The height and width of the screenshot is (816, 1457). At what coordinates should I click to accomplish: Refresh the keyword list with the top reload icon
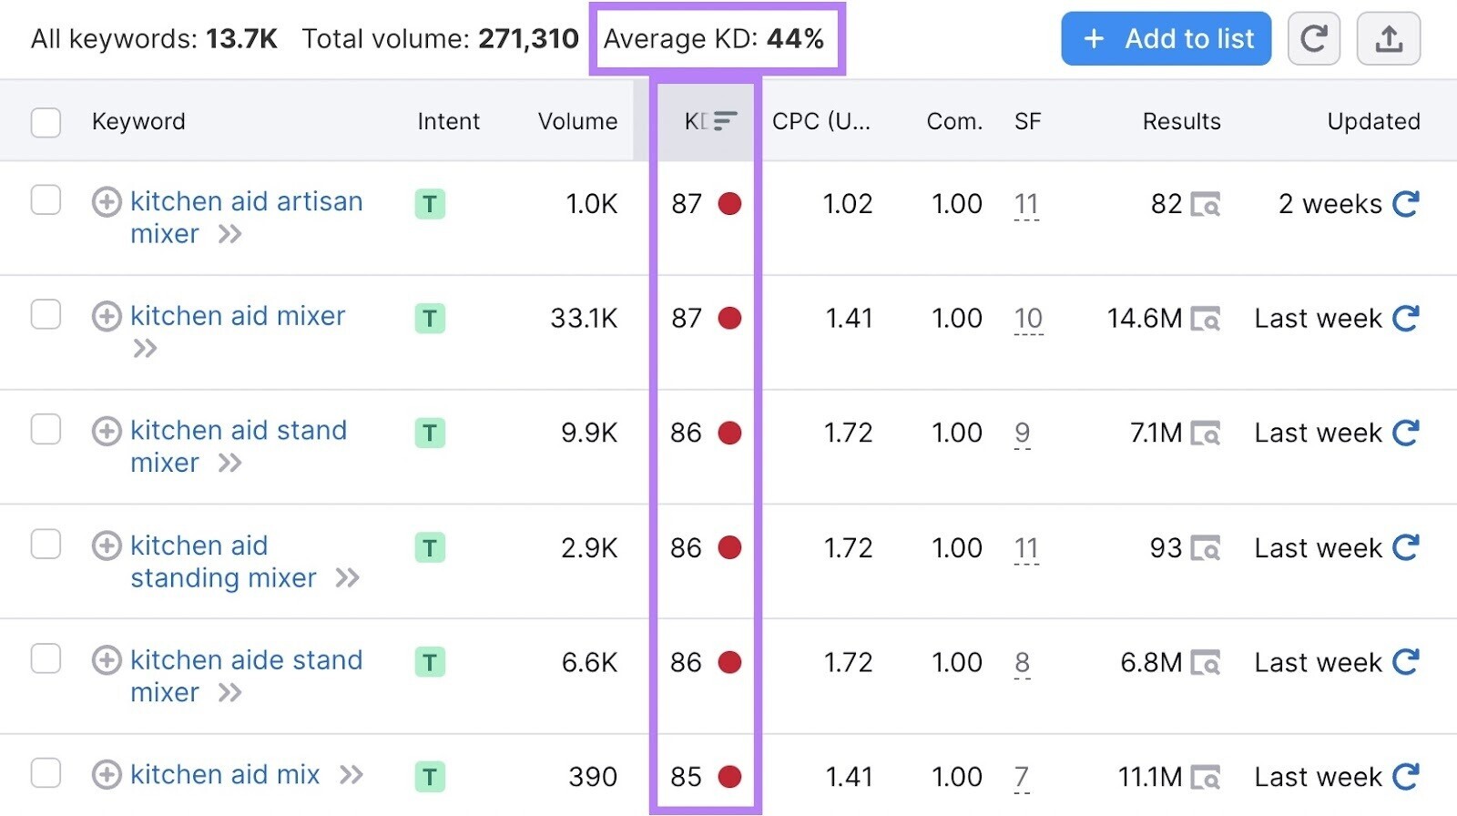point(1313,38)
